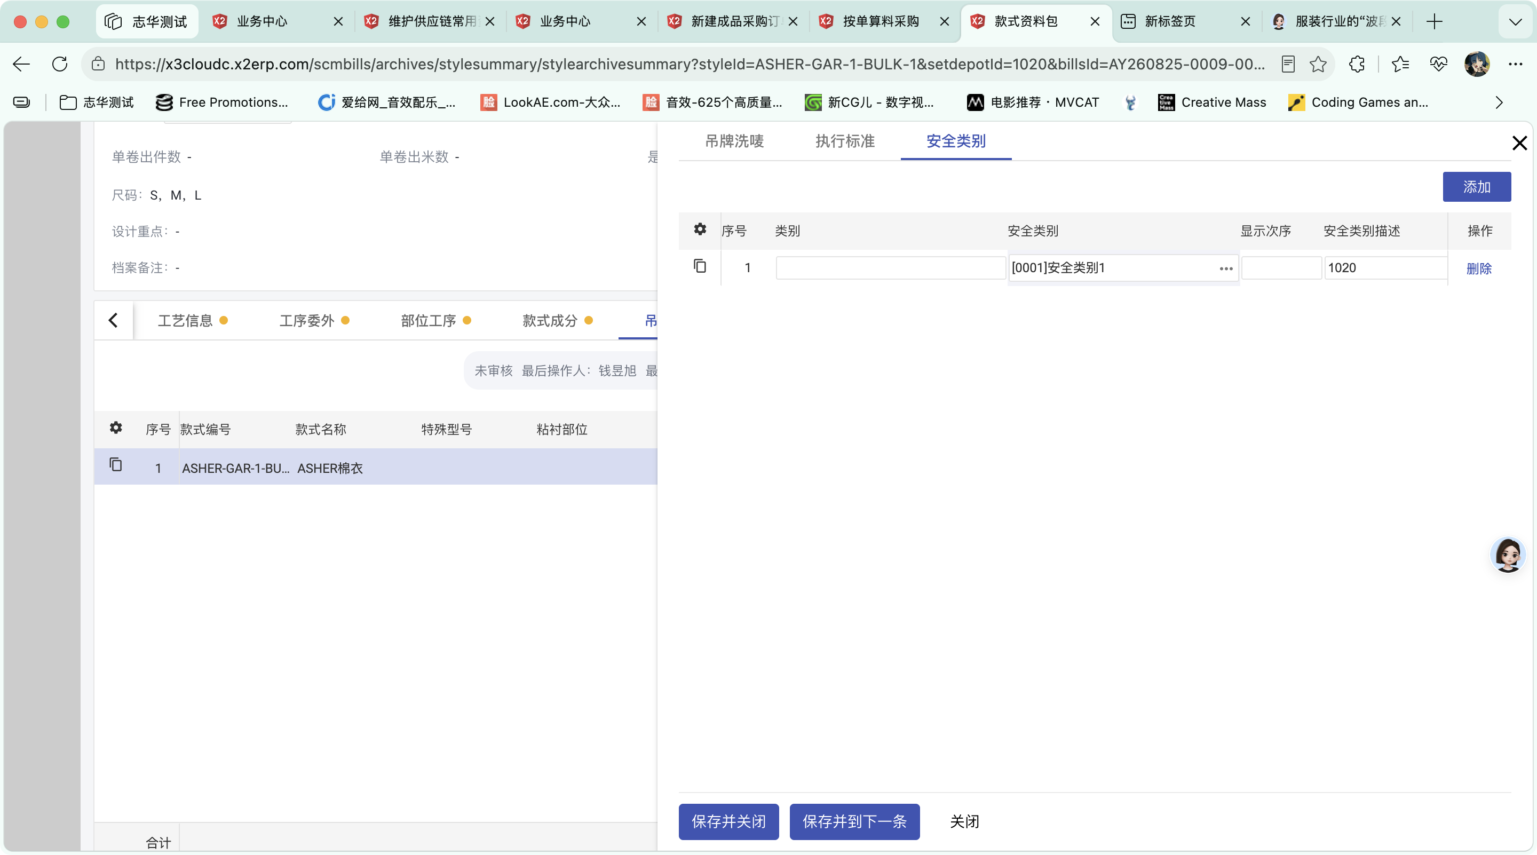Open the assistant avatar floating icon

[1508, 555]
